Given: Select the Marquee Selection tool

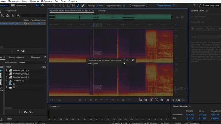Looking at the screenshot, I should coord(68,6).
